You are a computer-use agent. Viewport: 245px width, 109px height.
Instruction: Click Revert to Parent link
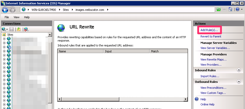pos(211,36)
